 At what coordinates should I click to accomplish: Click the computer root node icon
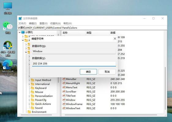coord(23,32)
